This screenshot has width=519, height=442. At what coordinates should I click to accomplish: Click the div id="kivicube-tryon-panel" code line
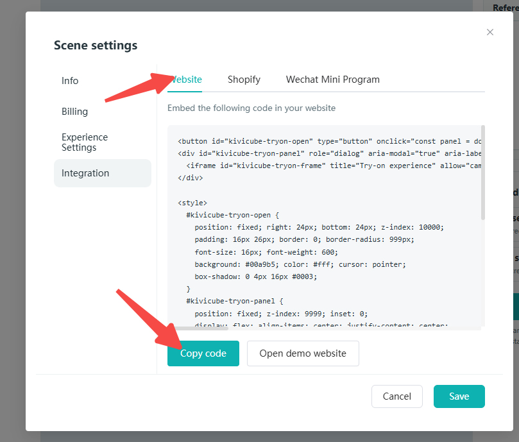click(329, 153)
